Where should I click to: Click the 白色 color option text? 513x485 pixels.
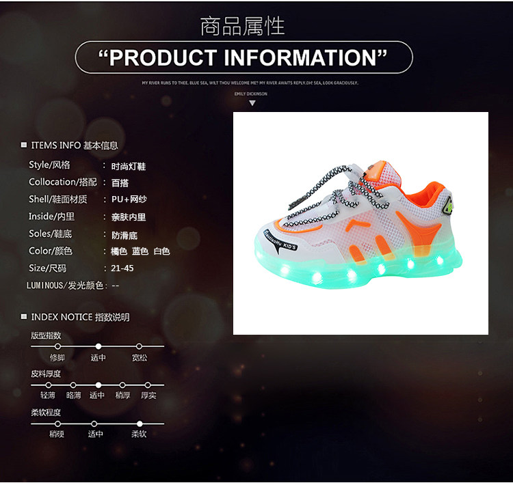(x=161, y=251)
